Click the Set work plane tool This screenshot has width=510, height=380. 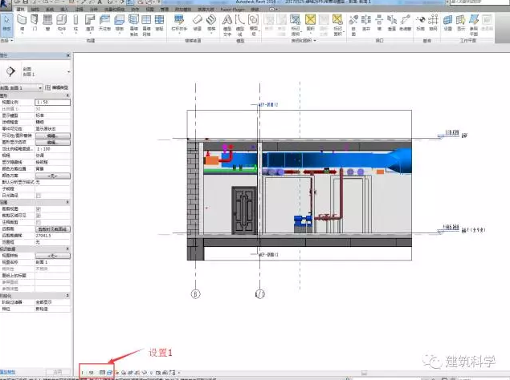(x=448, y=22)
